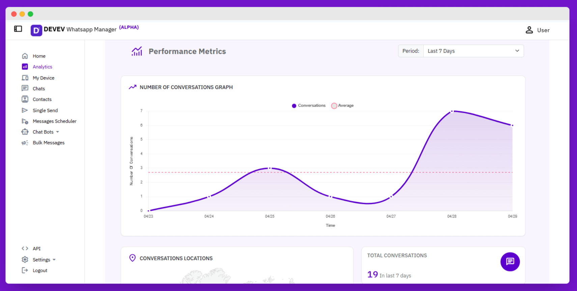The width and height of the screenshot is (577, 291).
Task: Toggle the sidebar collapse icon
Action: point(18,29)
